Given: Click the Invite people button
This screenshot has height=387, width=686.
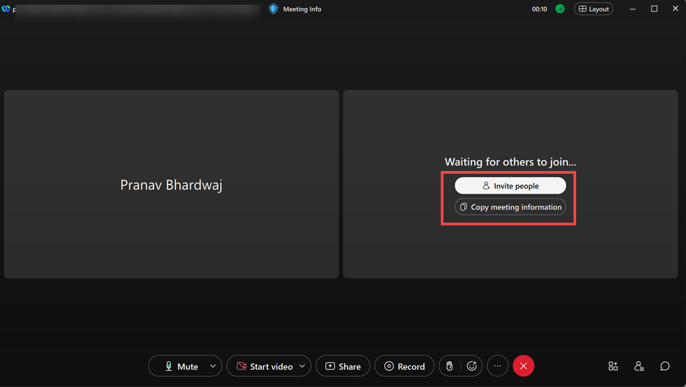Looking at the screenshot, I should [510, 186].
